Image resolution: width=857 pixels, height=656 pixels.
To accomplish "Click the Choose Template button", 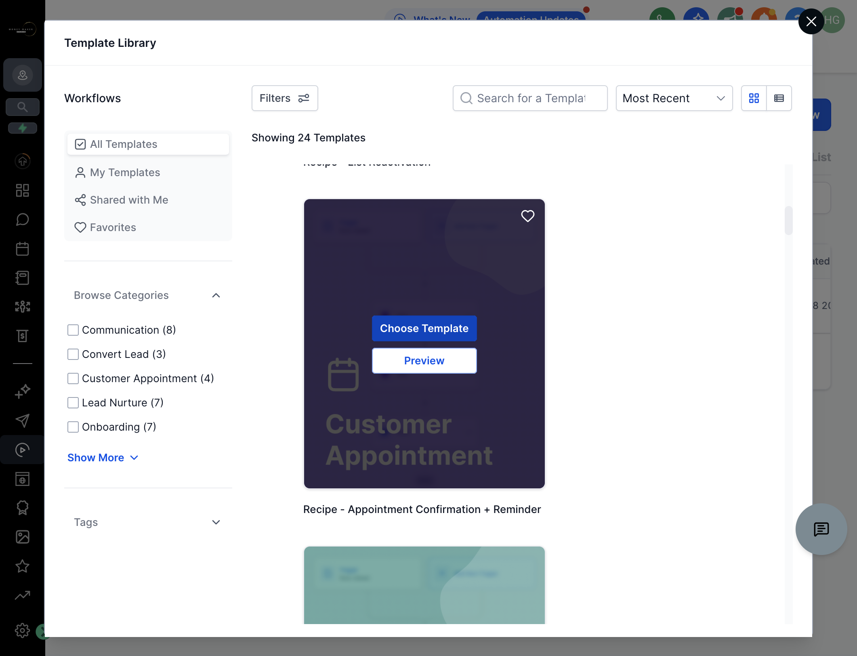I will click(x=424, y=328).
